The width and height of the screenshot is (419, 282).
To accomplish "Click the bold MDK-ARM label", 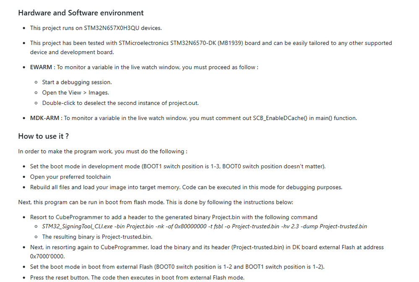I will [x=44, y=118].
